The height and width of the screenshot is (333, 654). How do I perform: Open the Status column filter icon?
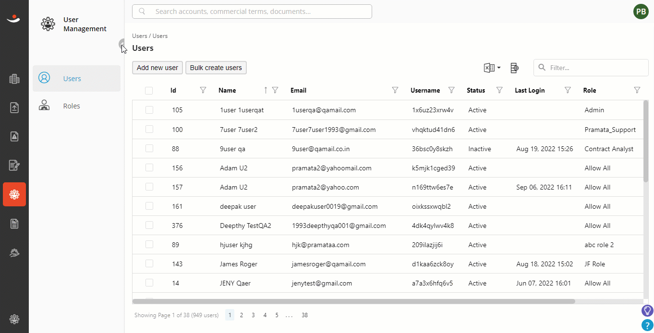pyautogui.click(x=499, y=90)
